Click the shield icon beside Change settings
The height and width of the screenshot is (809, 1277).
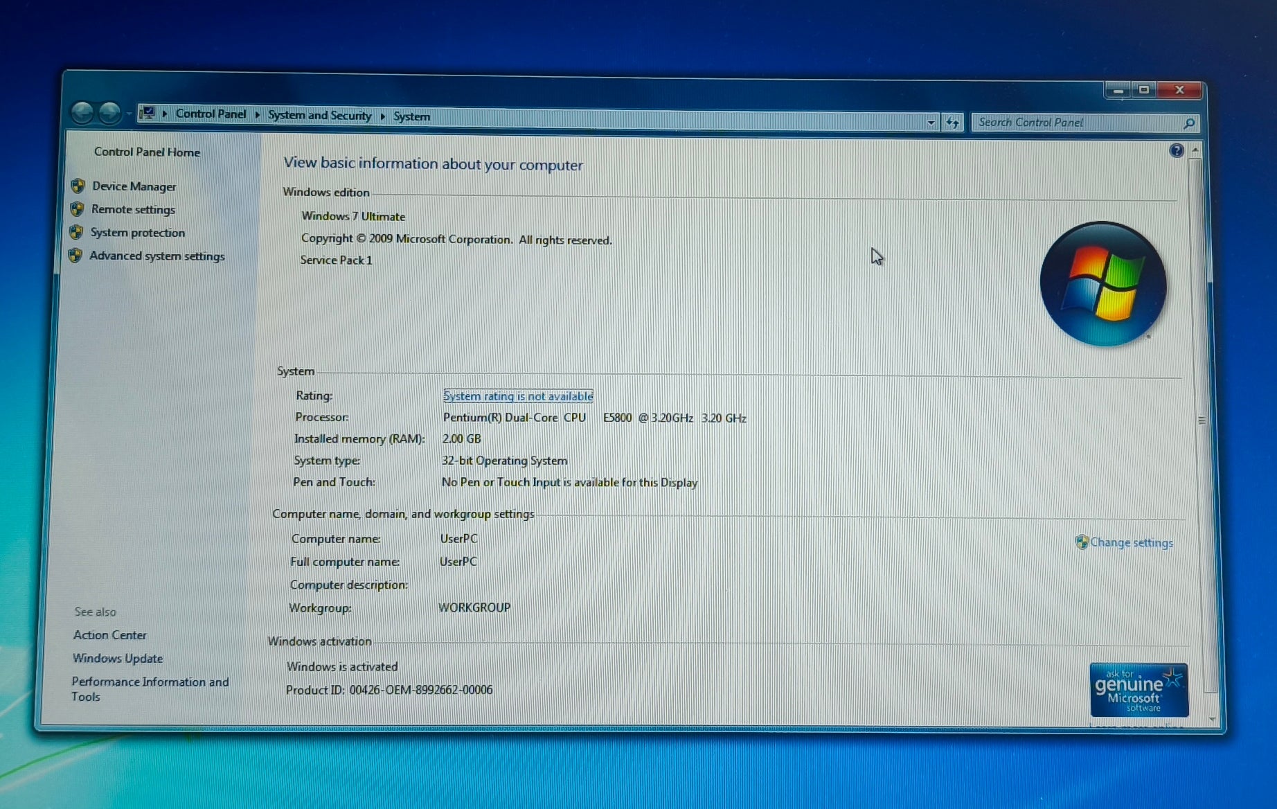coord(1081,542)
